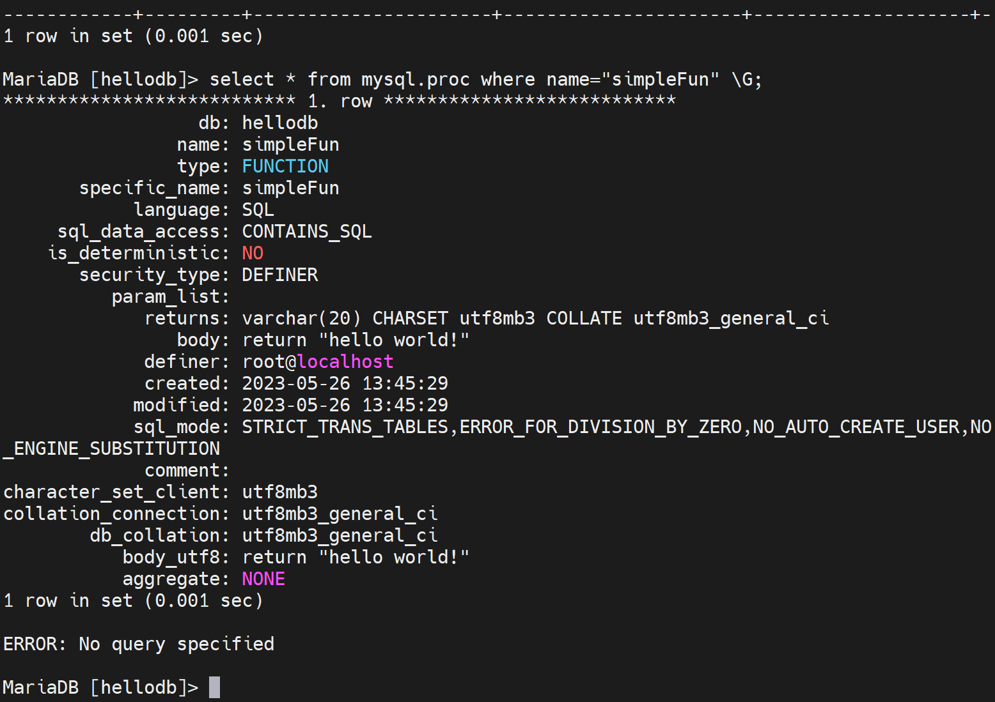Click the modified timestamp value
This screenshot has height=702, width=995.
pyautogui.click(x=345, y=405)
